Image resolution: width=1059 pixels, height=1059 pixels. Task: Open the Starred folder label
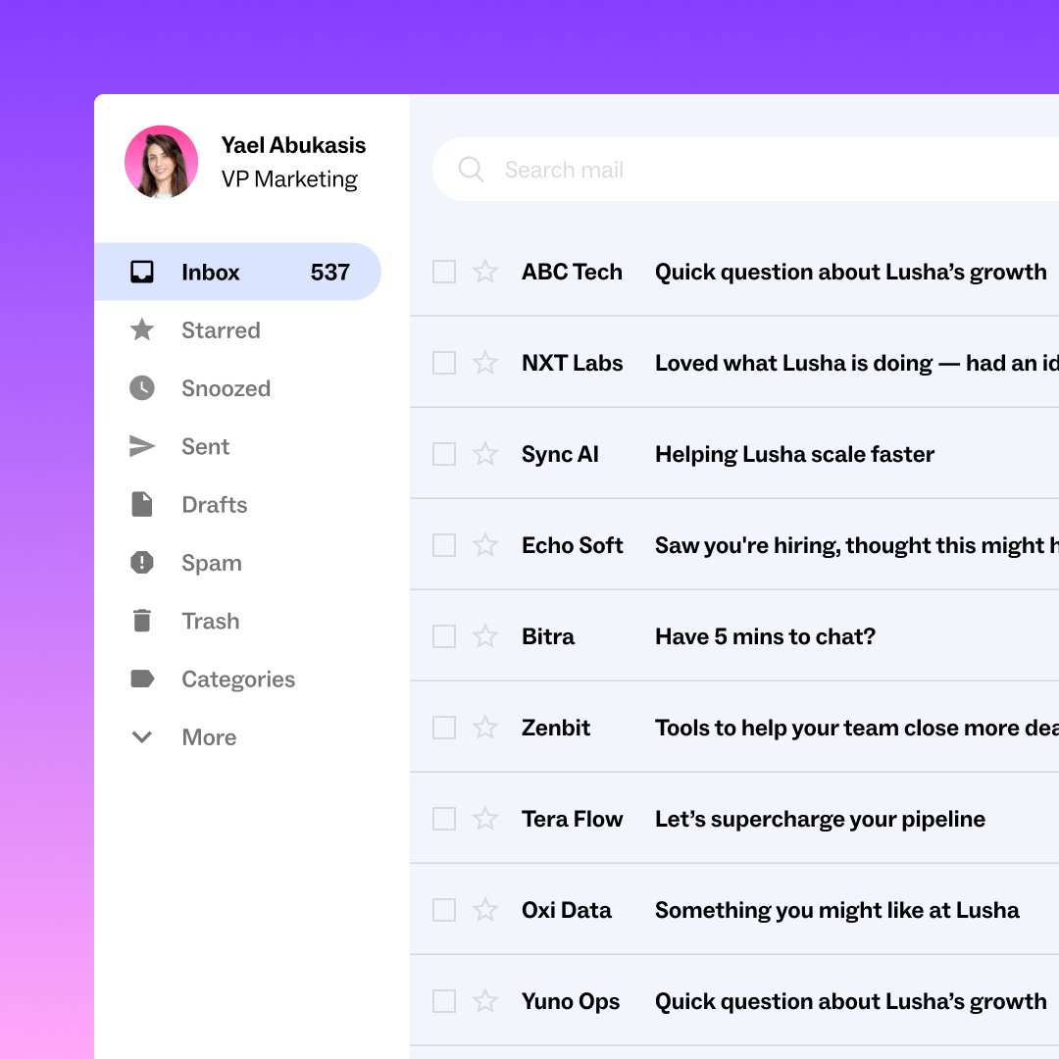(221, 330)
